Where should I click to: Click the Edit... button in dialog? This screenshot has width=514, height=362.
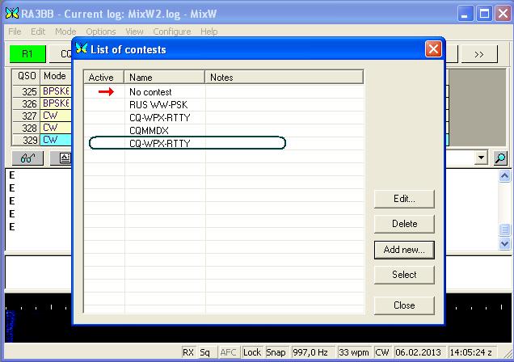[404, 199]
